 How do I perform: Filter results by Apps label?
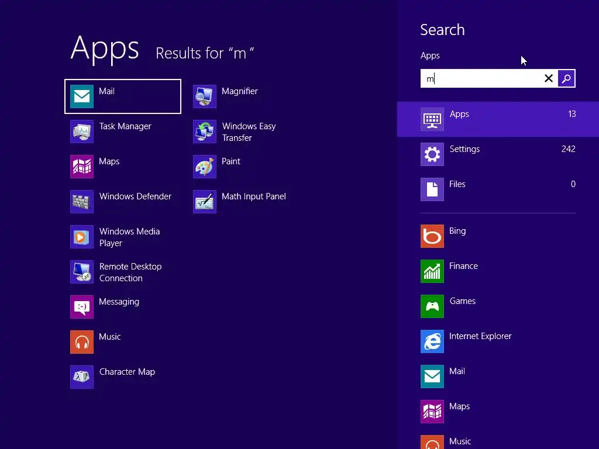pyautogui.click(x=459, y=114)
